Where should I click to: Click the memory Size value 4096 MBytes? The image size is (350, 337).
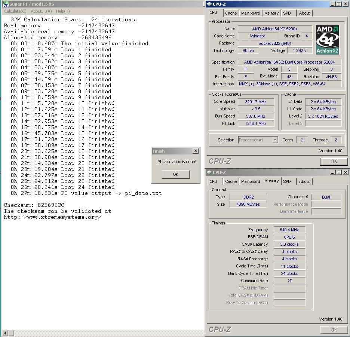point(248,204)
